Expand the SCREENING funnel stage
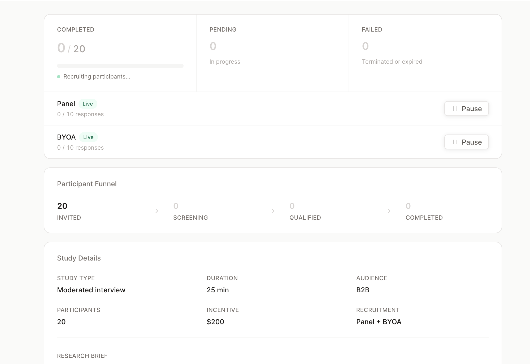Viewport: 530px width, 364px height. [x=190, y=211]
